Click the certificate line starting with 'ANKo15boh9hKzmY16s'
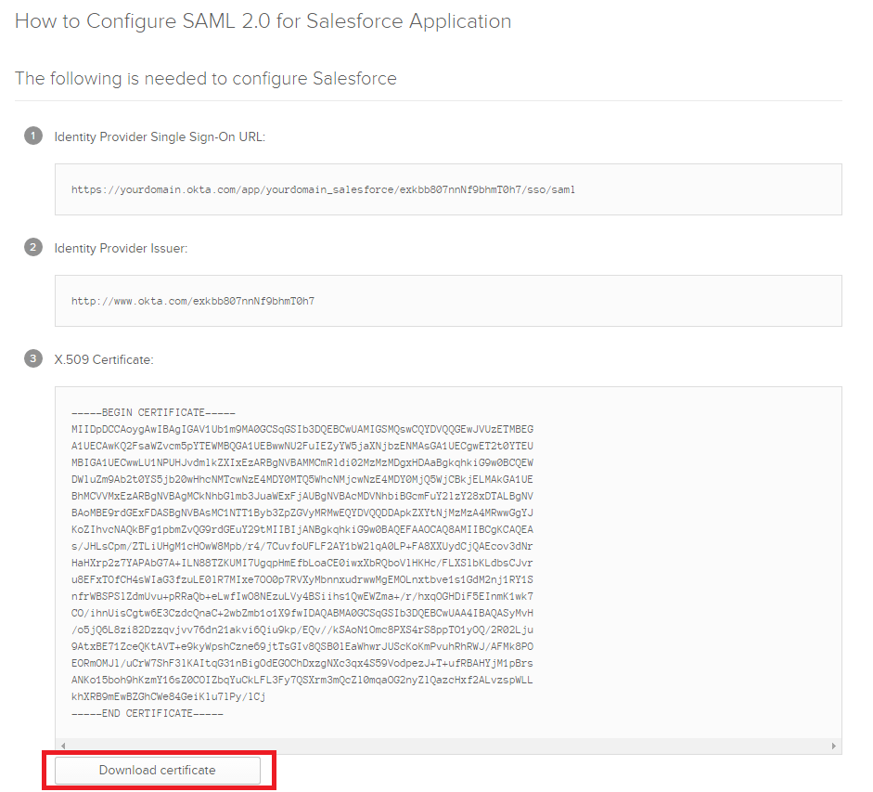The image size is (873, 792). click(x=302, y=680)
